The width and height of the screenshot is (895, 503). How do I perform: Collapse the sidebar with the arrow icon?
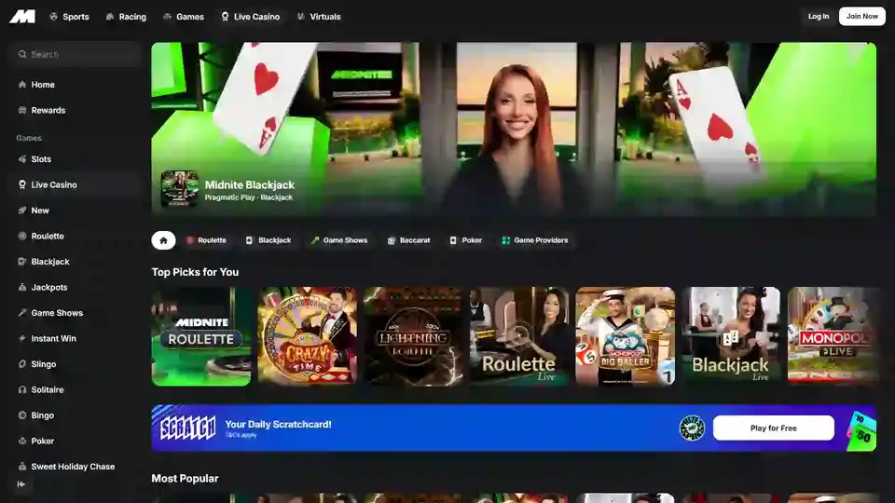(x=21, y=484)
